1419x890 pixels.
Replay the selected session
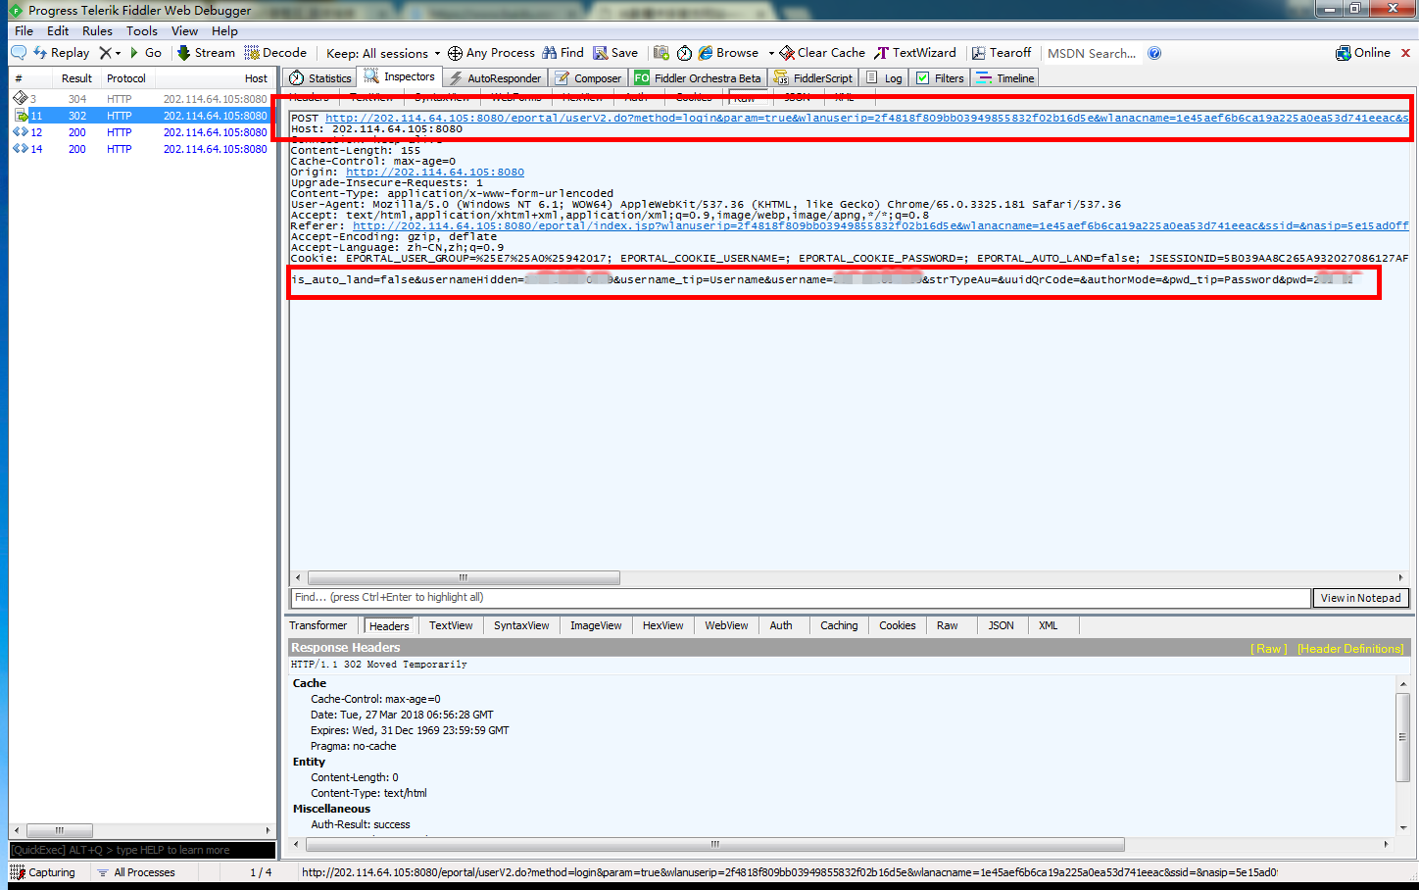pos(62,53)
